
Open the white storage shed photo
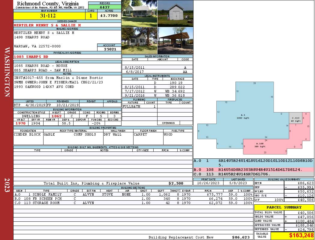tap(175, 13)
